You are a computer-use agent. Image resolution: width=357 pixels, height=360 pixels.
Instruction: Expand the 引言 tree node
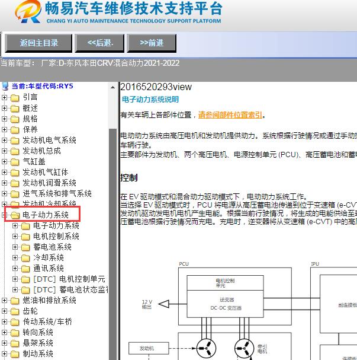(4, 97)
